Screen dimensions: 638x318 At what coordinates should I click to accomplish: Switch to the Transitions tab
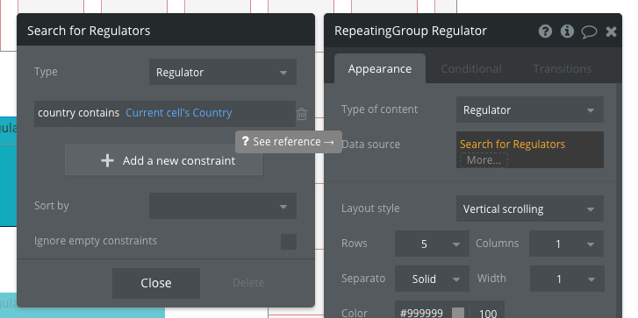[562, 68]
